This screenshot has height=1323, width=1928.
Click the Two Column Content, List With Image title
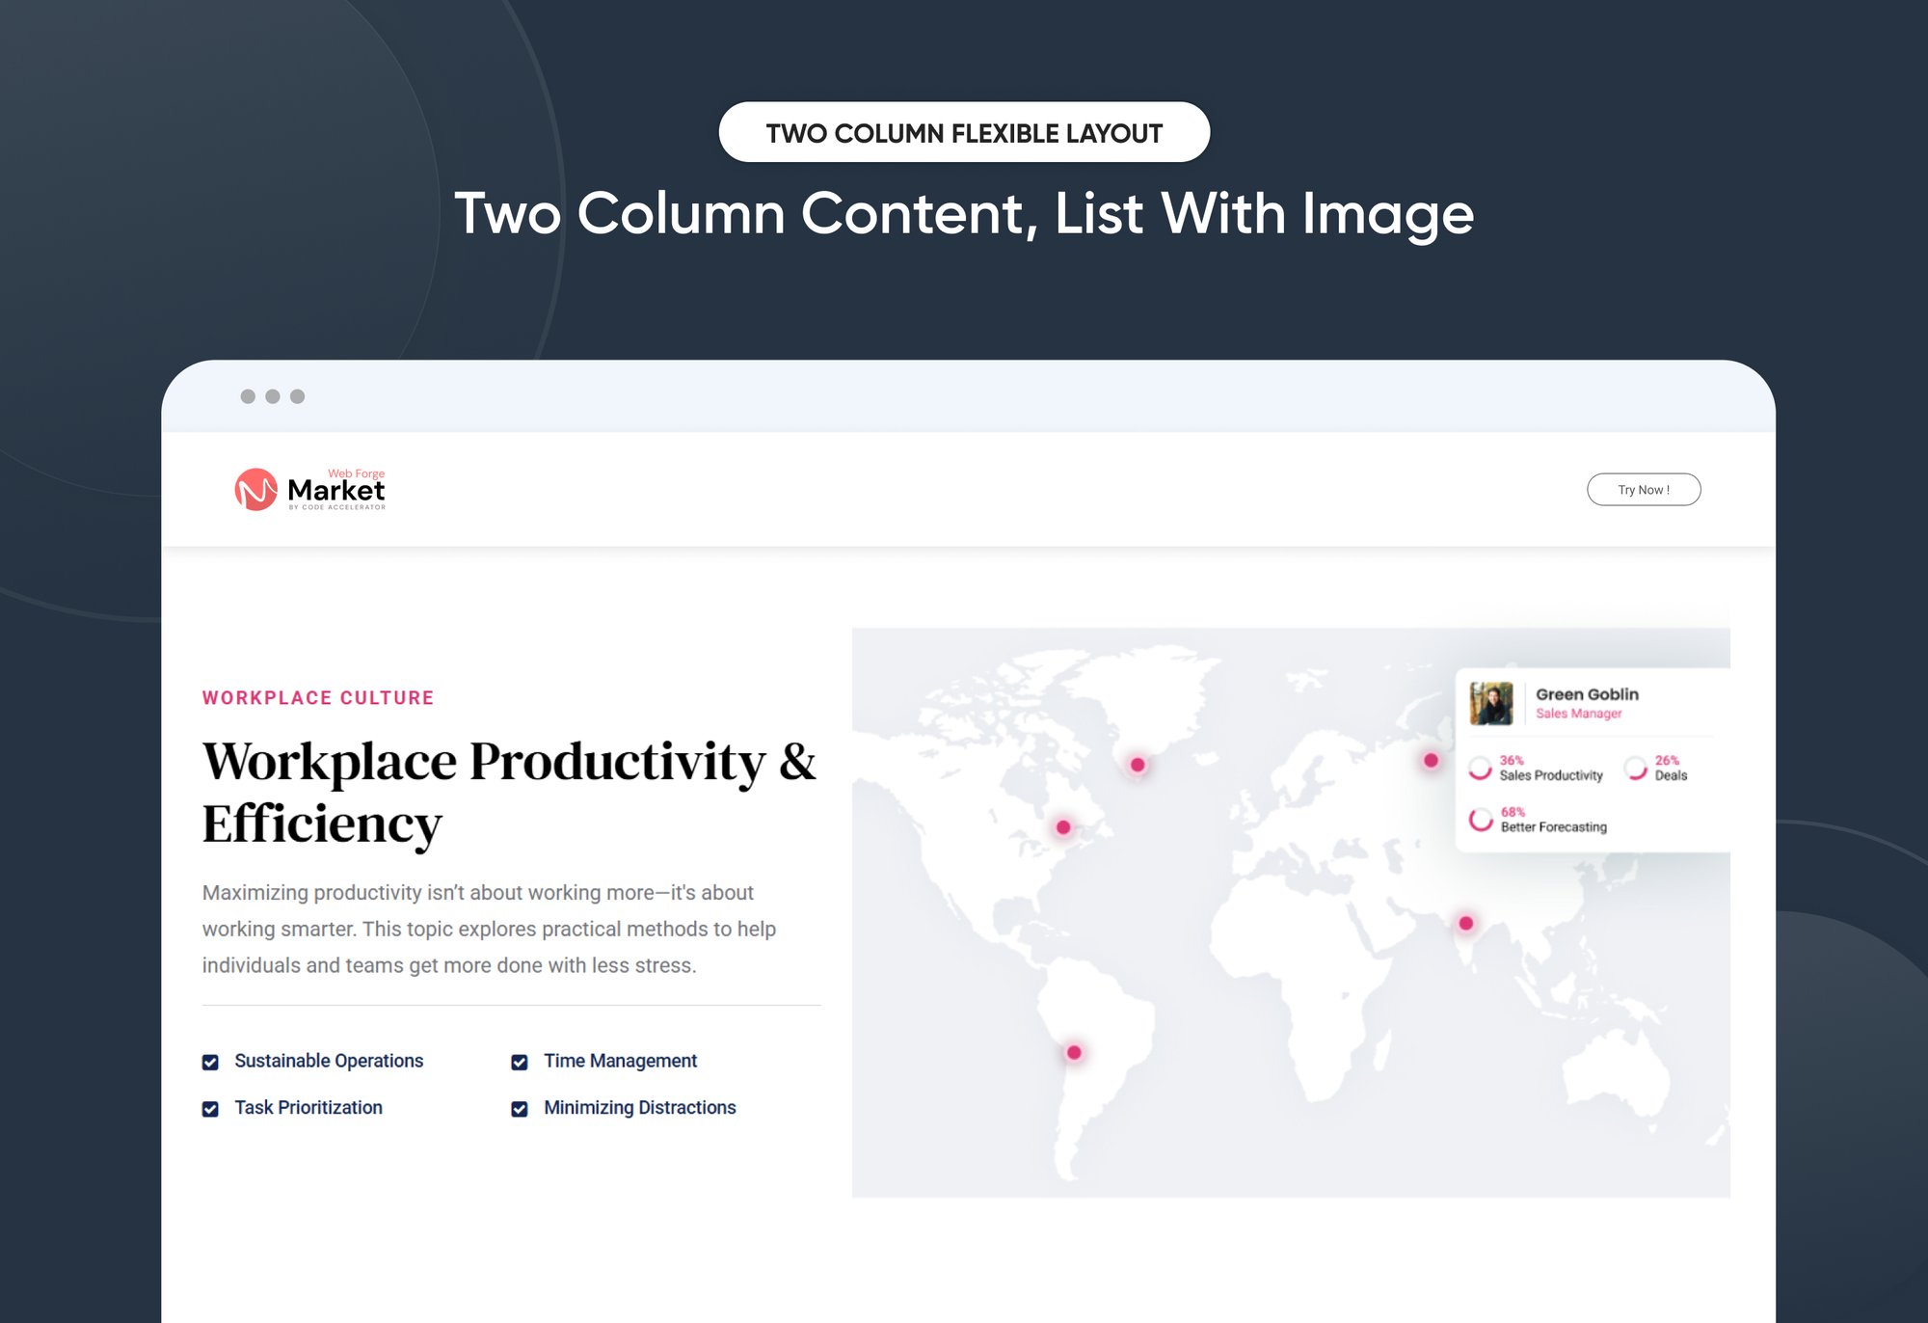coord(964,213)
